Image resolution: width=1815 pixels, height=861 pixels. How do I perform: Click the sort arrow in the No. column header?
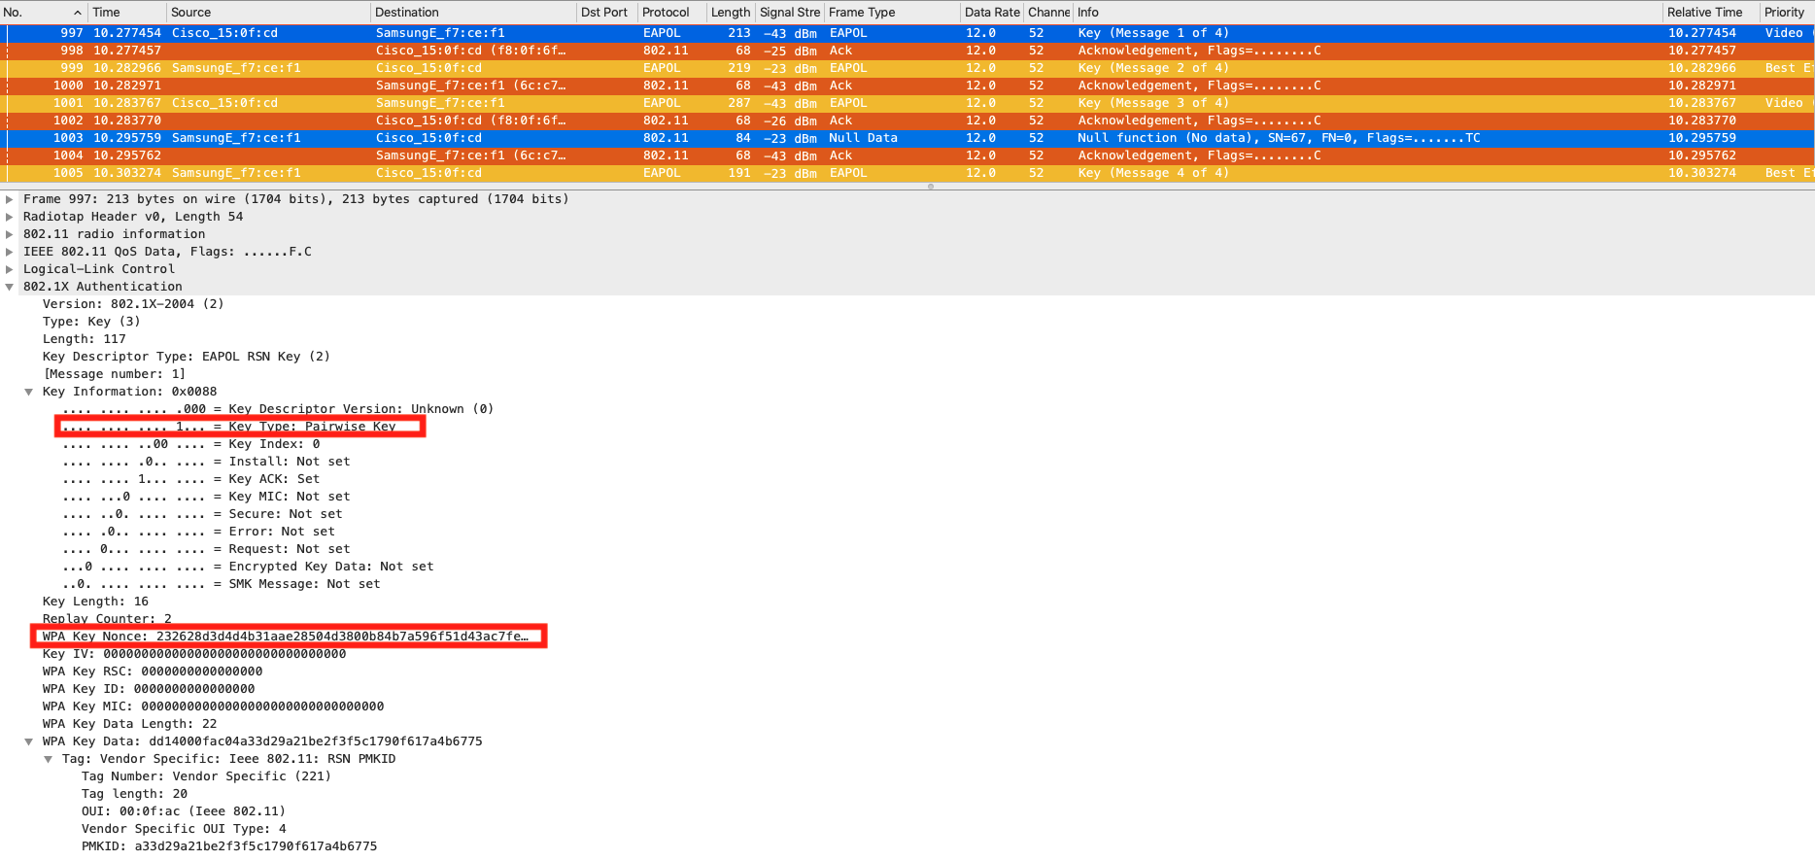point(78,13)
